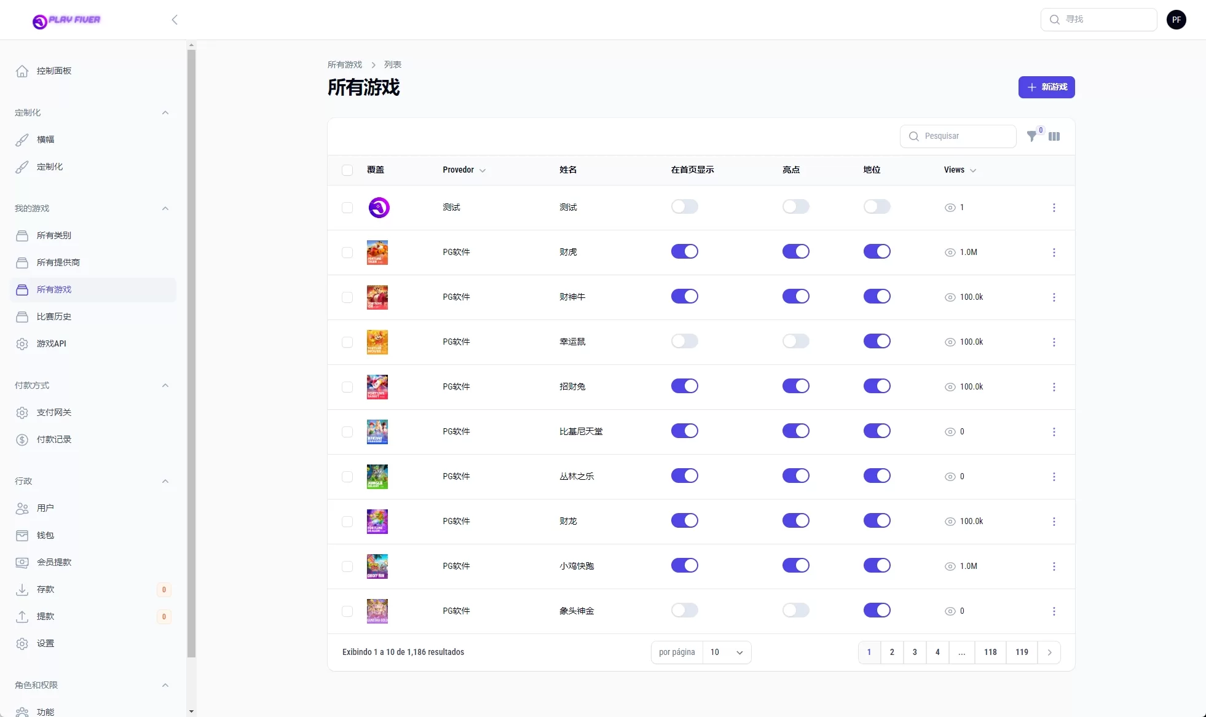The width and height of the screenshot is (1206, 717).
Task: Sort by Views column header
Action: pyautogui.click(x=960, y=170)
